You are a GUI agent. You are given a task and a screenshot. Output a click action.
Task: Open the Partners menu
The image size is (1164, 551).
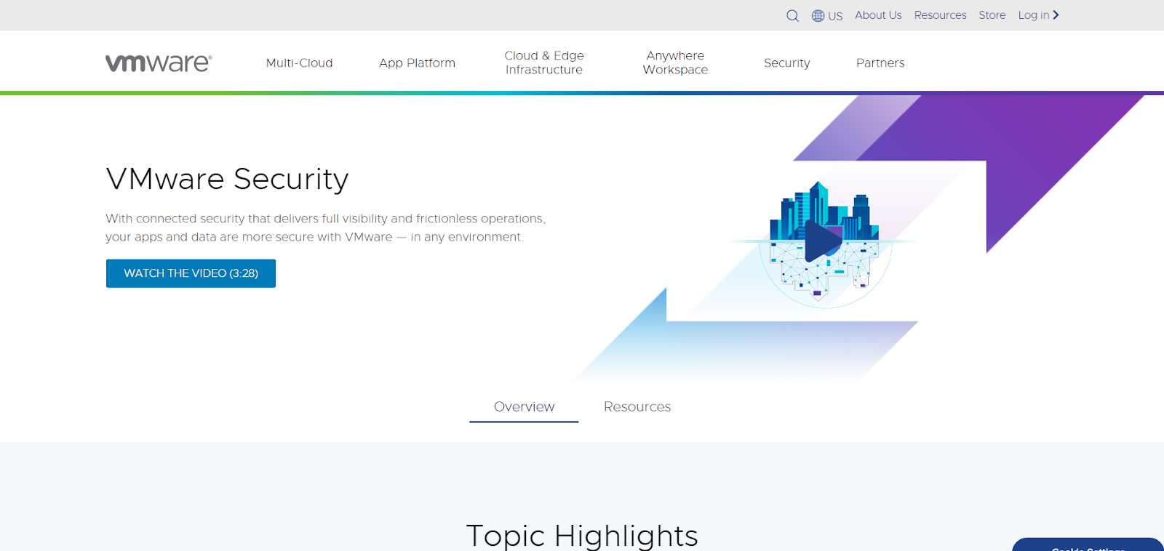coord(880,63)
